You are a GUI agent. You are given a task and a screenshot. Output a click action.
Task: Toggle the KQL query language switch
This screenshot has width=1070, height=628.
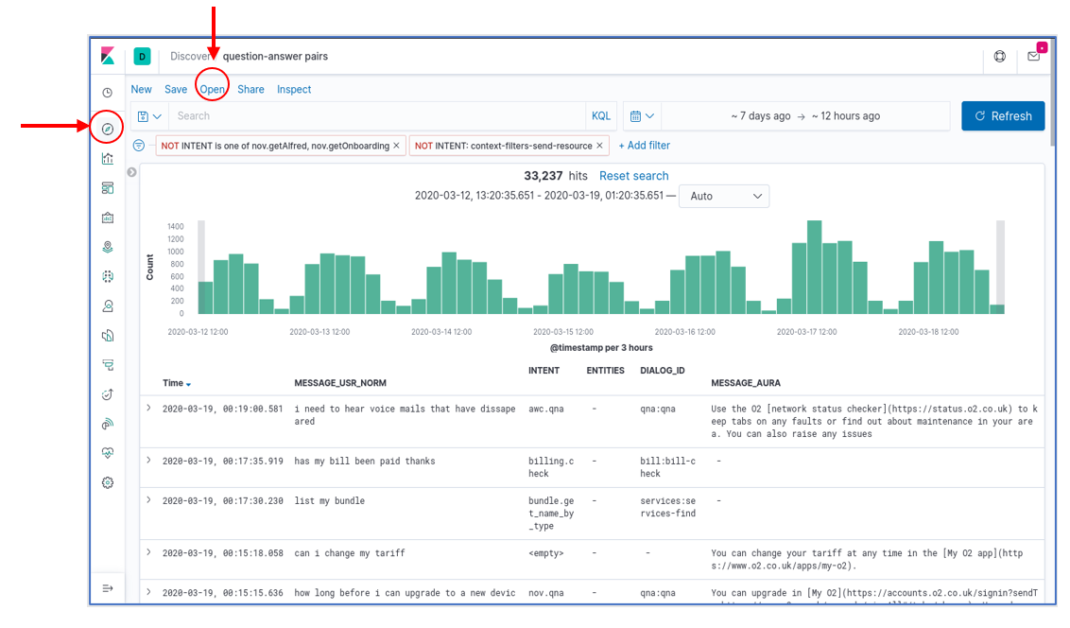tap(601, 116)
